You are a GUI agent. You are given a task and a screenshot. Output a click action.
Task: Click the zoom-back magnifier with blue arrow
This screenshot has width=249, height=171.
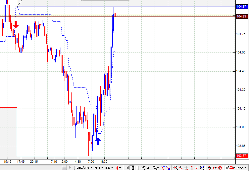click(202, 167)
